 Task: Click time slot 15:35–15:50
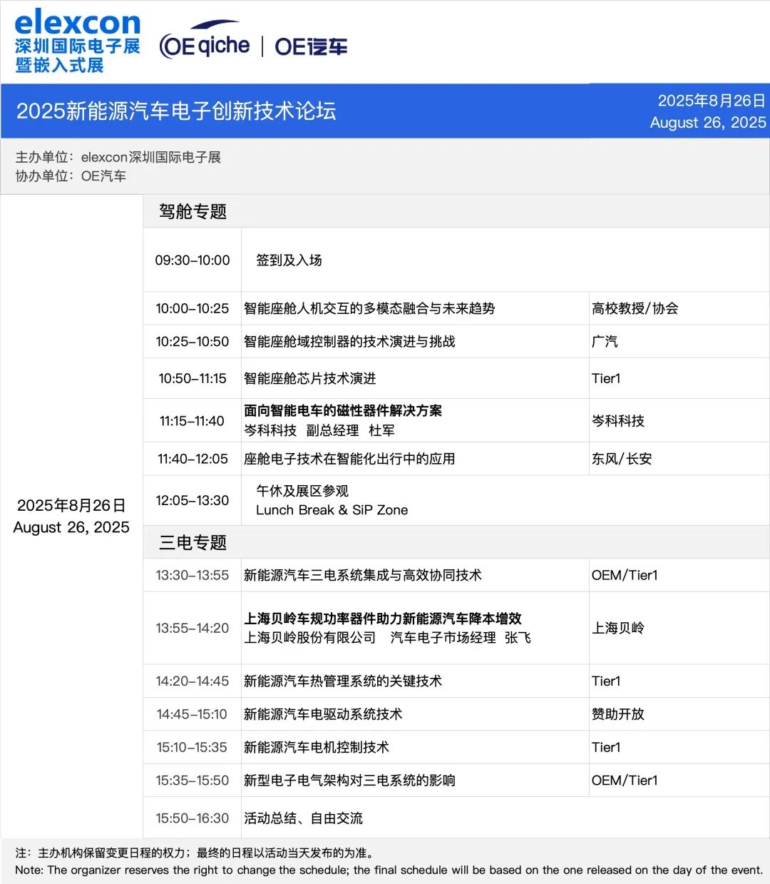click(x=192, y=781)
